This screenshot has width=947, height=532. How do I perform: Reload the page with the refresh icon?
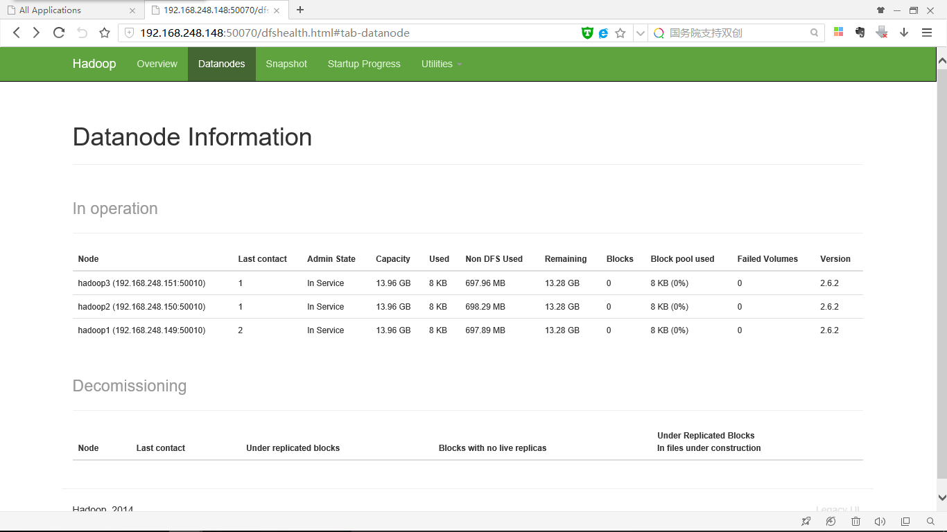(59, 33)
